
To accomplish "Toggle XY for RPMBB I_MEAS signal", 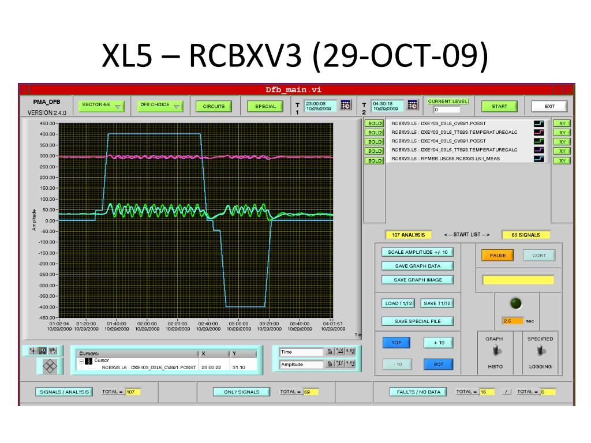I will coord(562,160).
